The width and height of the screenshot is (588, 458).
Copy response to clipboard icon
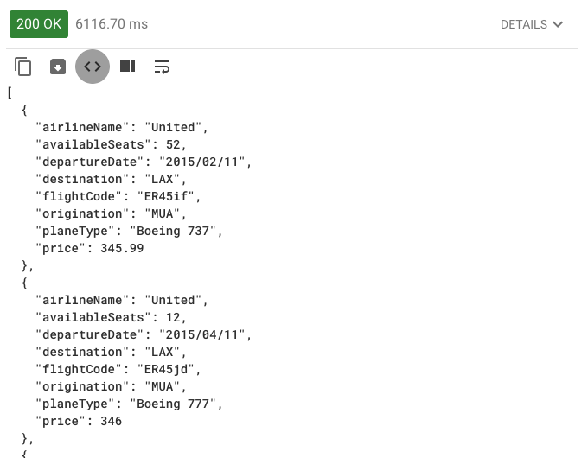point(22,67)
